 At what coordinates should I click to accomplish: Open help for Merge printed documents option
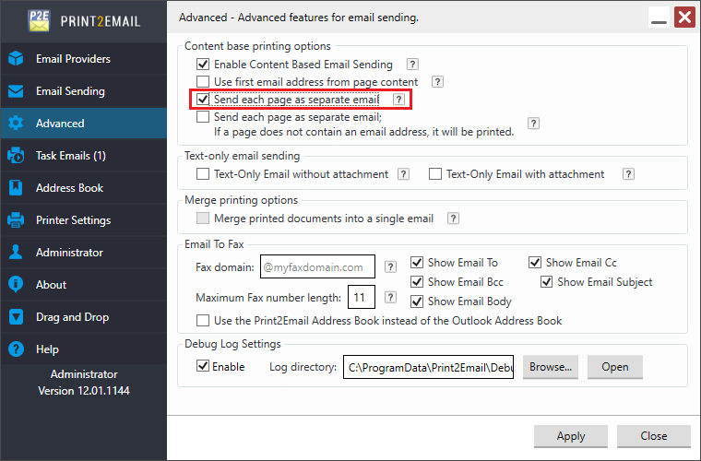tap(453, 218)
